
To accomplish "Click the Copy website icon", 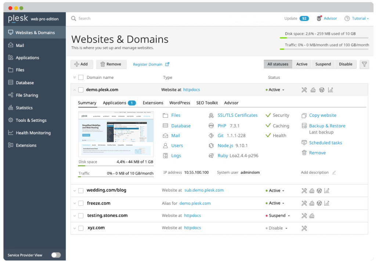I will [x=304, y=116].
